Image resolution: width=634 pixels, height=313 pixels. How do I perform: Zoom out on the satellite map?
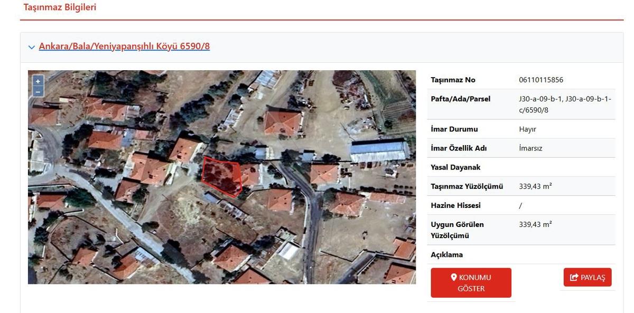[38, 92]
